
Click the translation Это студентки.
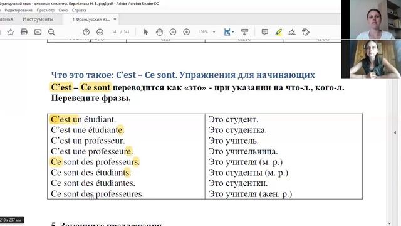click(x=238, y=183)
